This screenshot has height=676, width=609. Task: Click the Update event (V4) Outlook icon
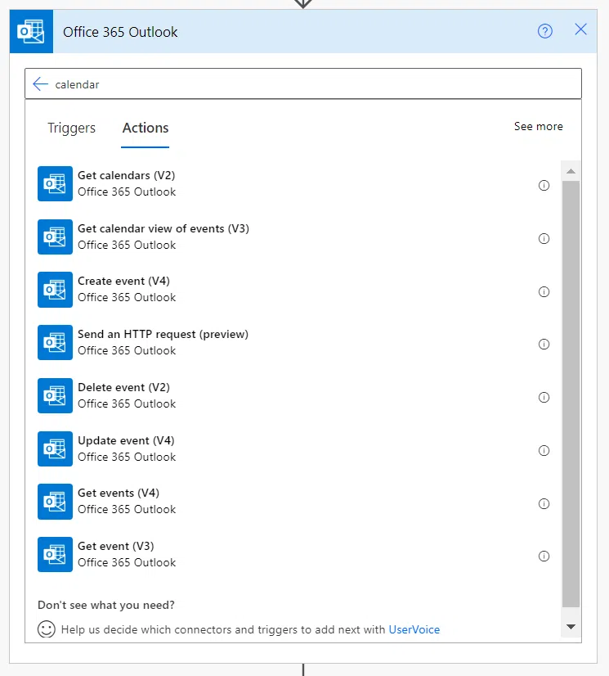[x=55, y=448]
